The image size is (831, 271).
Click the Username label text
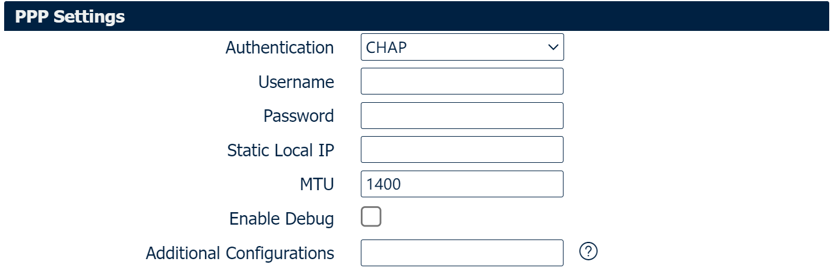296,82
